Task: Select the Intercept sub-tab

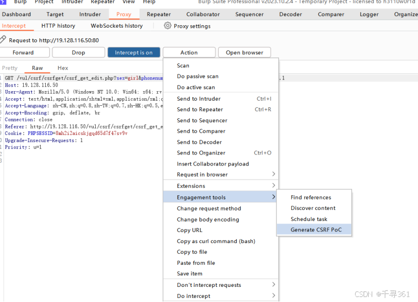Action: point(14,26)
